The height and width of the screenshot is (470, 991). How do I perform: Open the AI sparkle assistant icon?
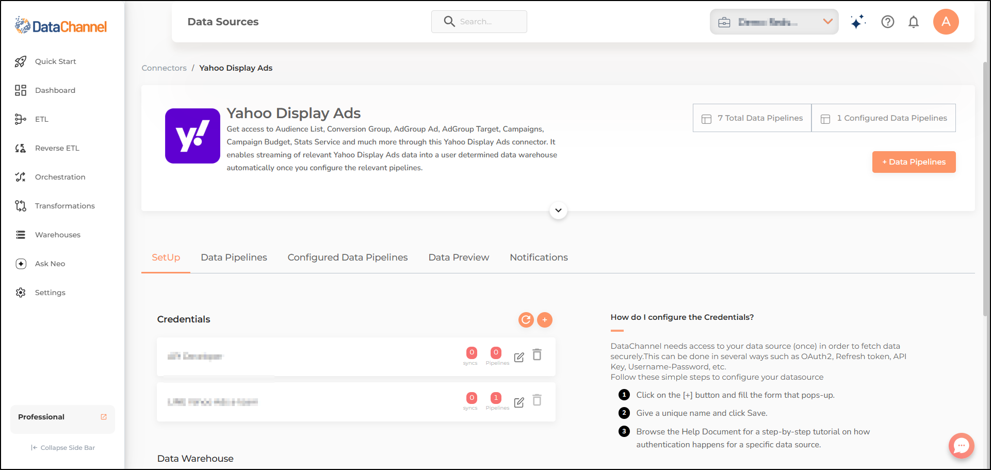858,22
